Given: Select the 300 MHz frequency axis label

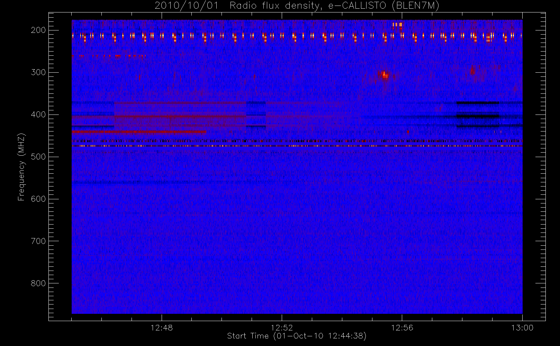Looking at the screenshot, I should pos(38,72).
